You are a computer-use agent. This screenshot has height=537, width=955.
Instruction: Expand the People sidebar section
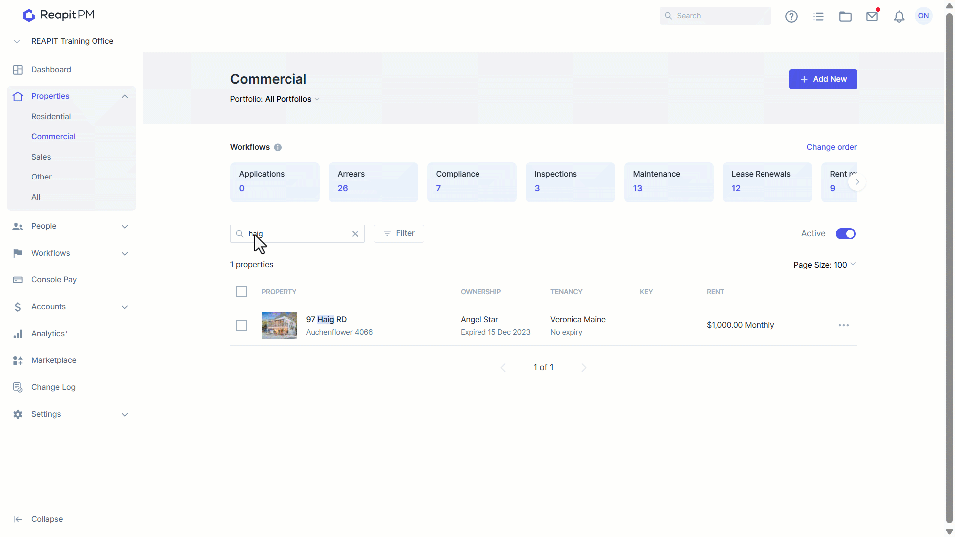[71, 226]
